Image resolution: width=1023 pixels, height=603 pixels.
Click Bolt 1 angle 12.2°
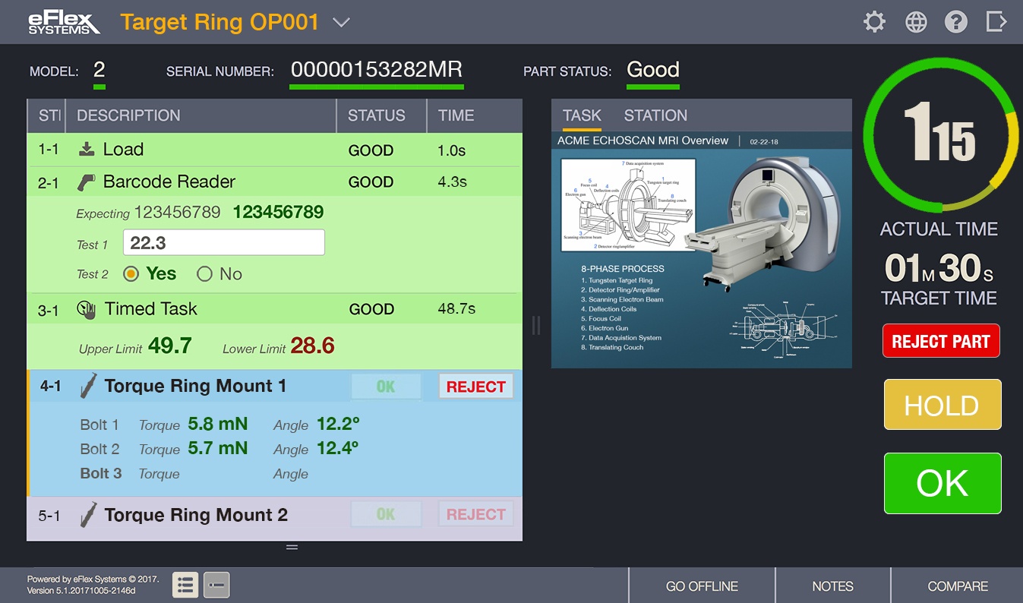point(338,425)
